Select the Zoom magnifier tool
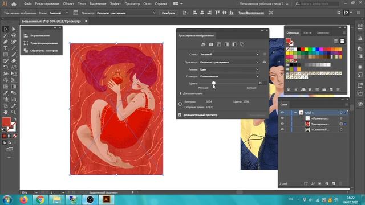 point(14,112)
